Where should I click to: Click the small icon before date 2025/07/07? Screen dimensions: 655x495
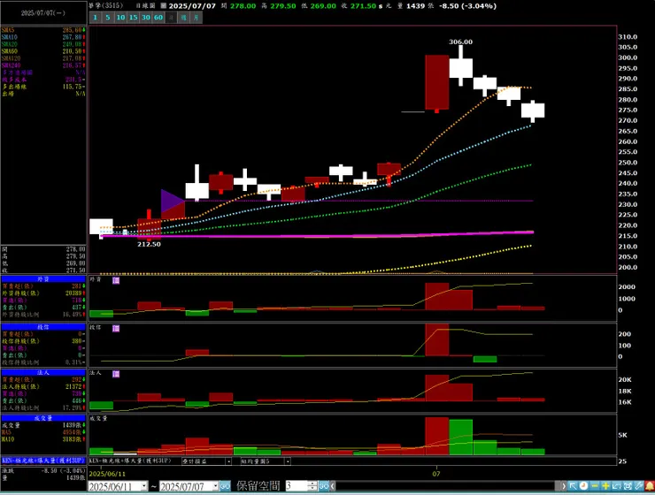tap(164, 6)
